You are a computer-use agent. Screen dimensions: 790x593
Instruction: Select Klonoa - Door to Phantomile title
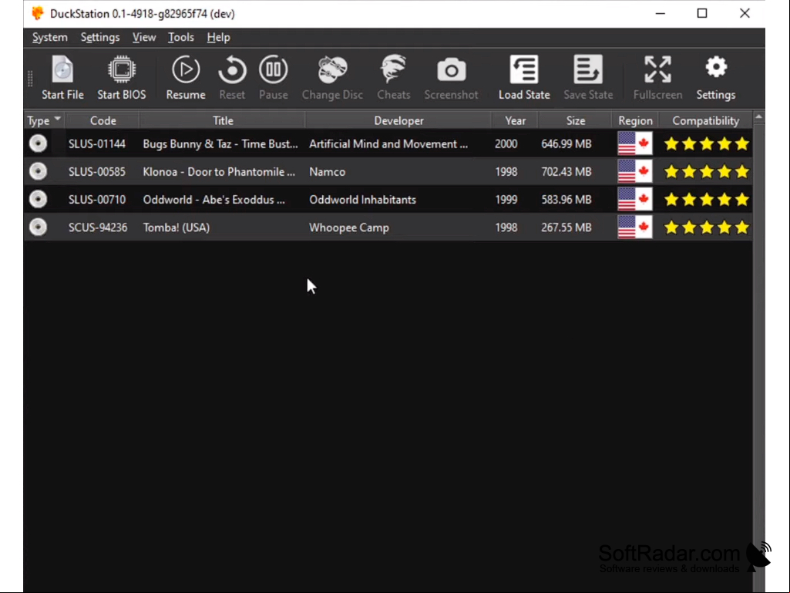tap(219, 171)
